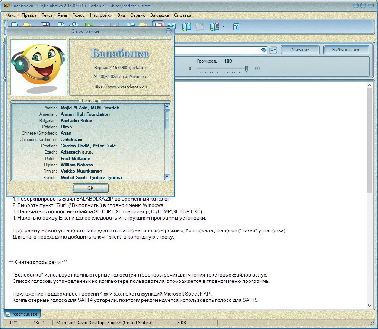Click the 'ab' toolbar icon
The width and height of the screenshot is (378, 329).
tap(171, 25)
